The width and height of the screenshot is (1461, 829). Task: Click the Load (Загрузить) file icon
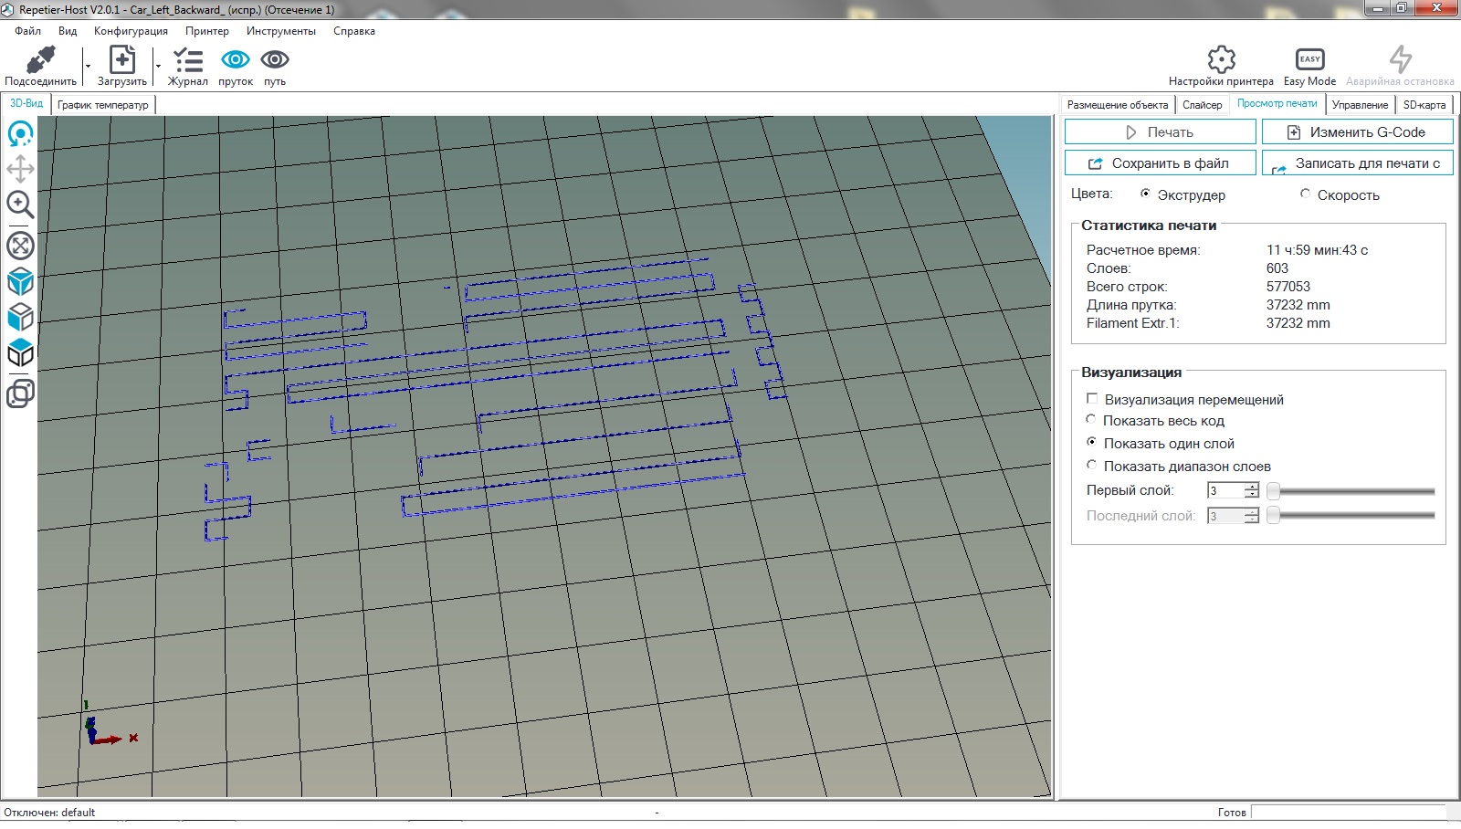click(121, 61)
